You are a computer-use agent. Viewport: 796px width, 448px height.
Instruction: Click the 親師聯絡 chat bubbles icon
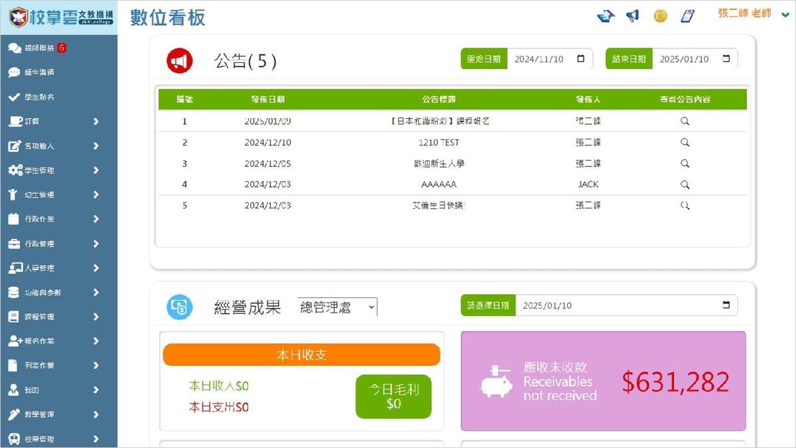[15, 48]
